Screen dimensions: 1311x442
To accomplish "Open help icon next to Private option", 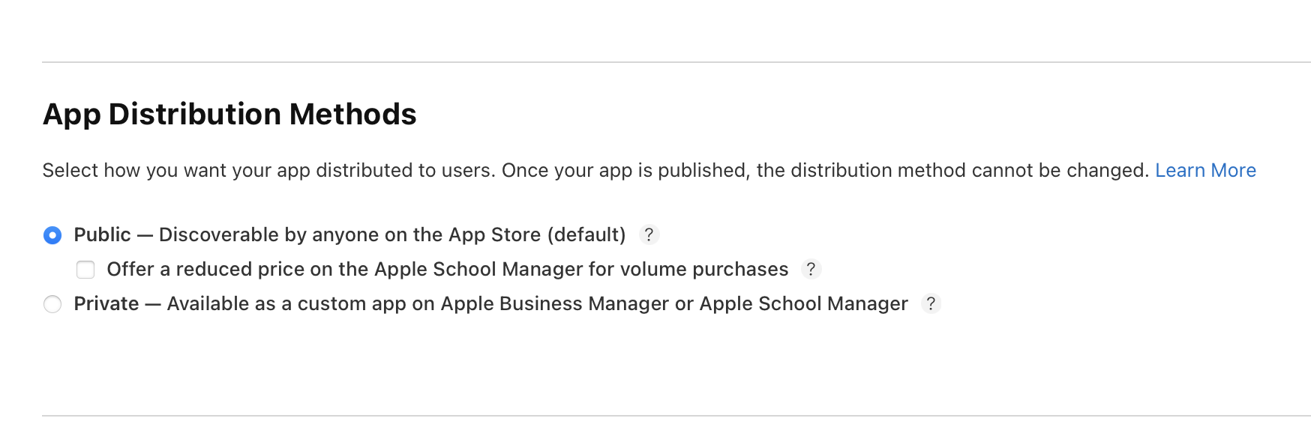I will (931, 303).
